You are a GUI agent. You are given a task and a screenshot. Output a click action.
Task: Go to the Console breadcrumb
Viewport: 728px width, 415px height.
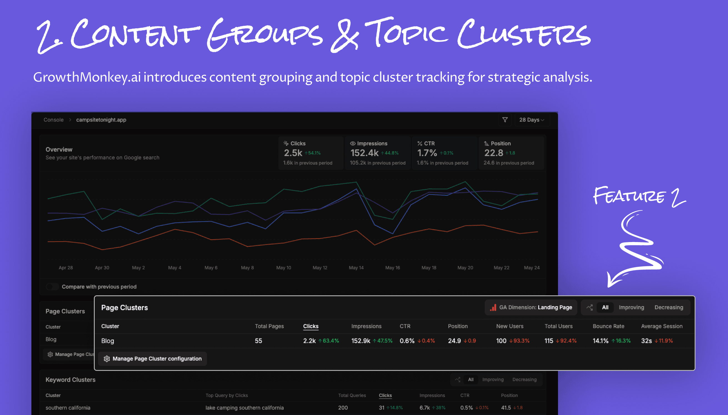[54, 120]
